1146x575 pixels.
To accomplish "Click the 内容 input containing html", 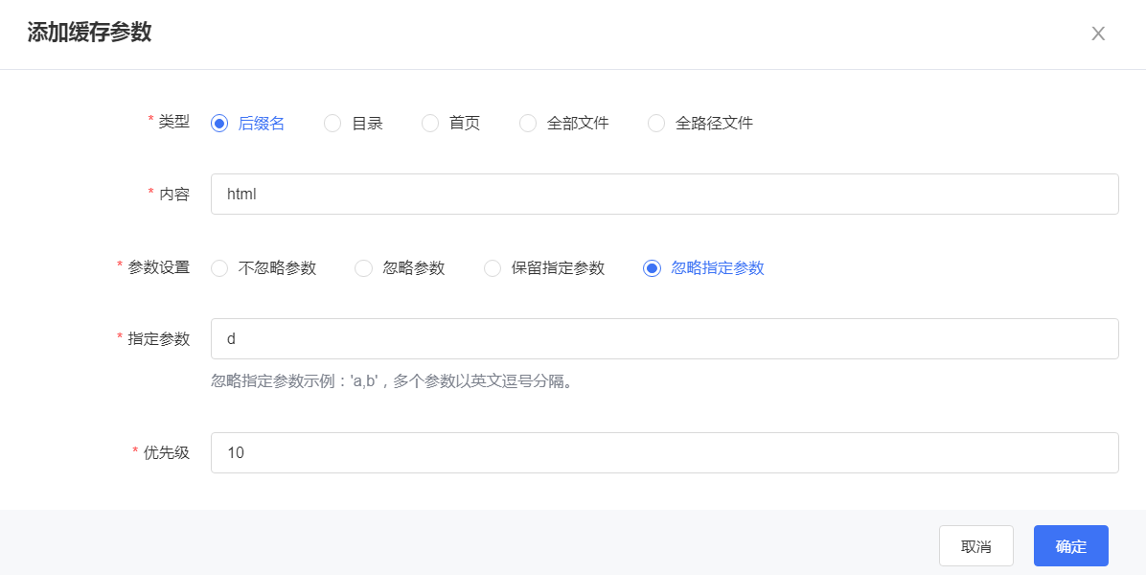I will click(664, 194).
